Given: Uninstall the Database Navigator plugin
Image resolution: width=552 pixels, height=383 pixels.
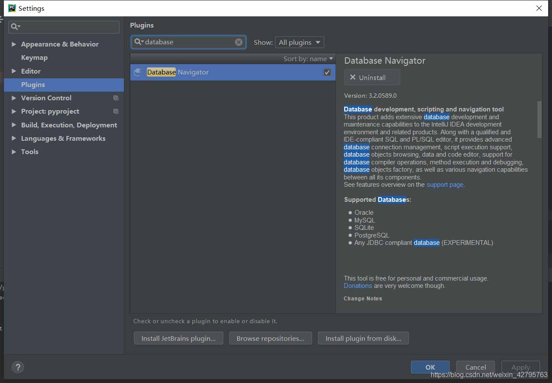Looking at the screenshot, I should click(372, 77).
